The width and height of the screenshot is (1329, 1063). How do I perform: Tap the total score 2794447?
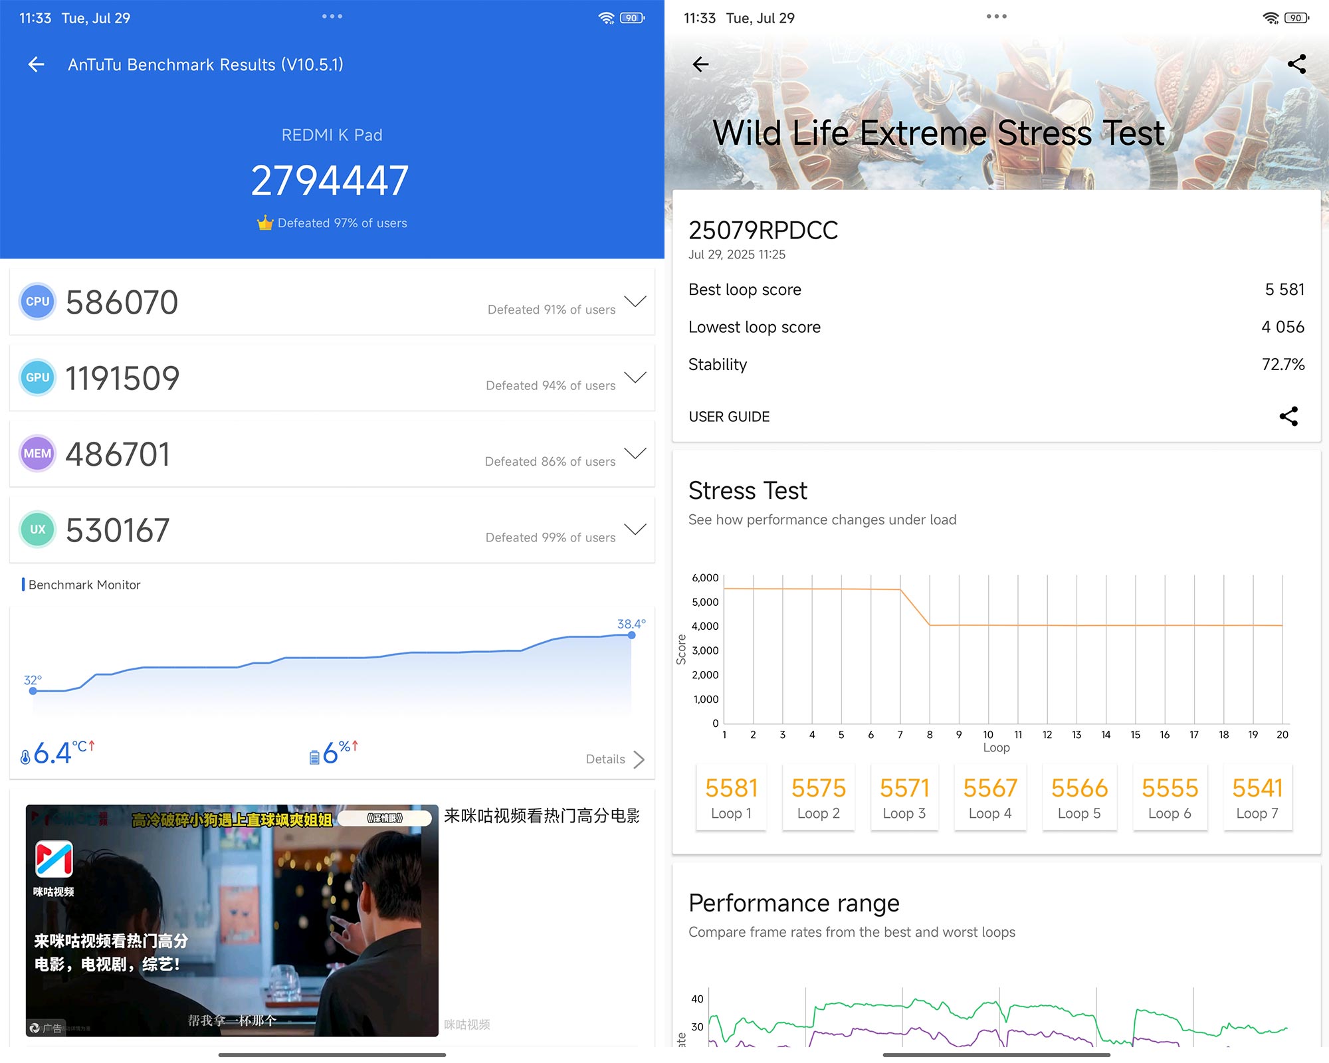pyautogui.click(x=330, y=180)
